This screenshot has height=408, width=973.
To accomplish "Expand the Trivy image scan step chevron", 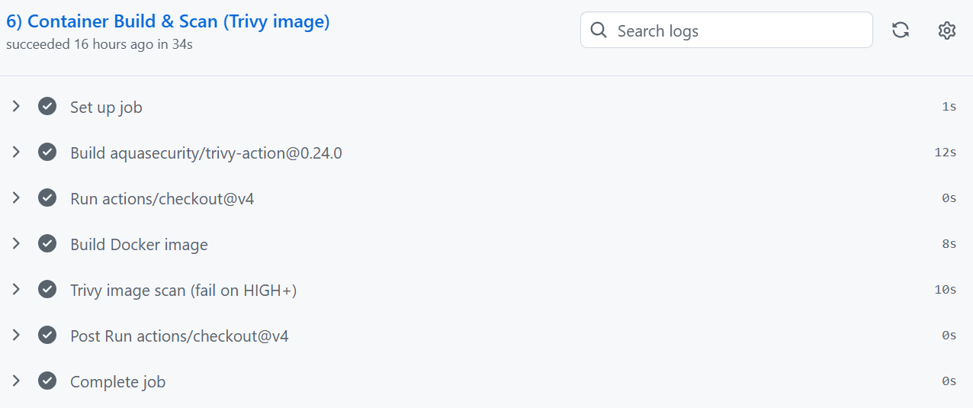I will [16, 290].
